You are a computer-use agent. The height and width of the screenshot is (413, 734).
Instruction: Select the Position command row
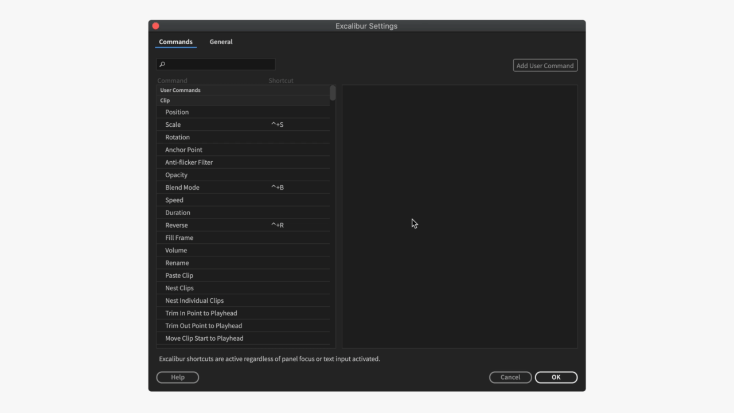tap(243, 112)
